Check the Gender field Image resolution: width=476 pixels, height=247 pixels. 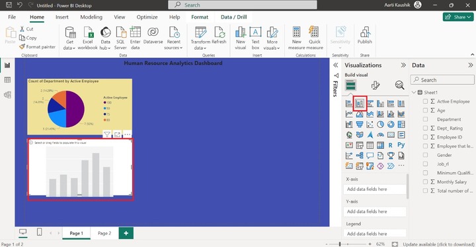[425, 155]
